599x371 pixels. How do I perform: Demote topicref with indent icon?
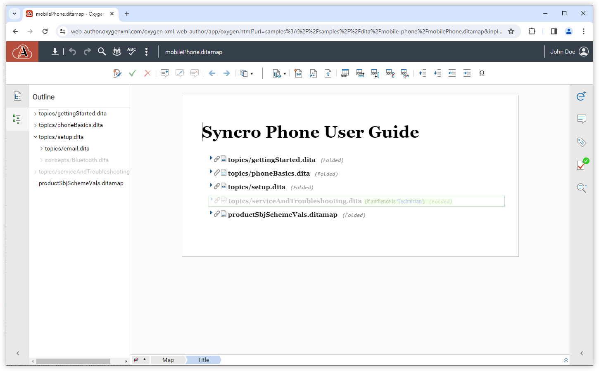467,73
